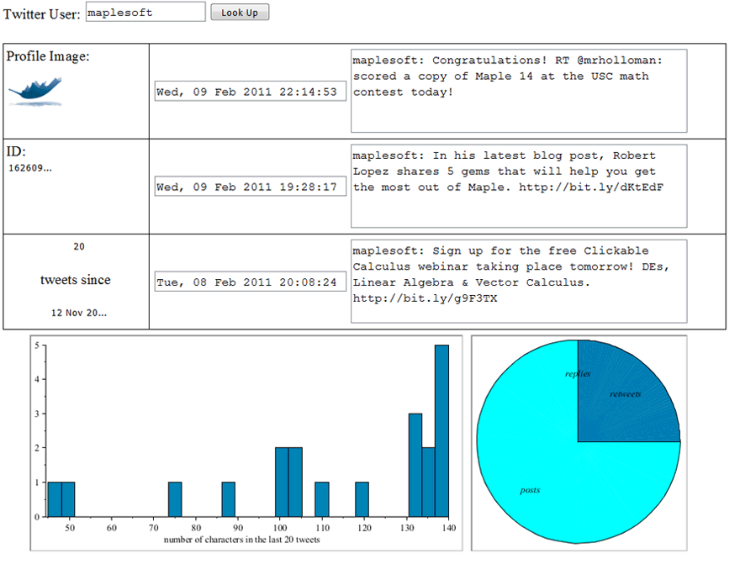Click the date field showing 19:28:17
This screenshot has width=740, height=580.
[250, 187]
